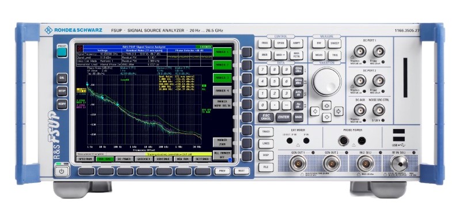The width and height of the screenshot is (460, 217).
Task: Click the IN 2 50Ω connector
Action: tap(365, 163)
